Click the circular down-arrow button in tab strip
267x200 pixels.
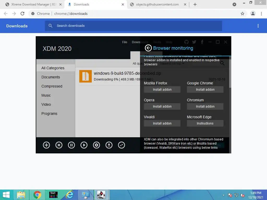[234, 5]
